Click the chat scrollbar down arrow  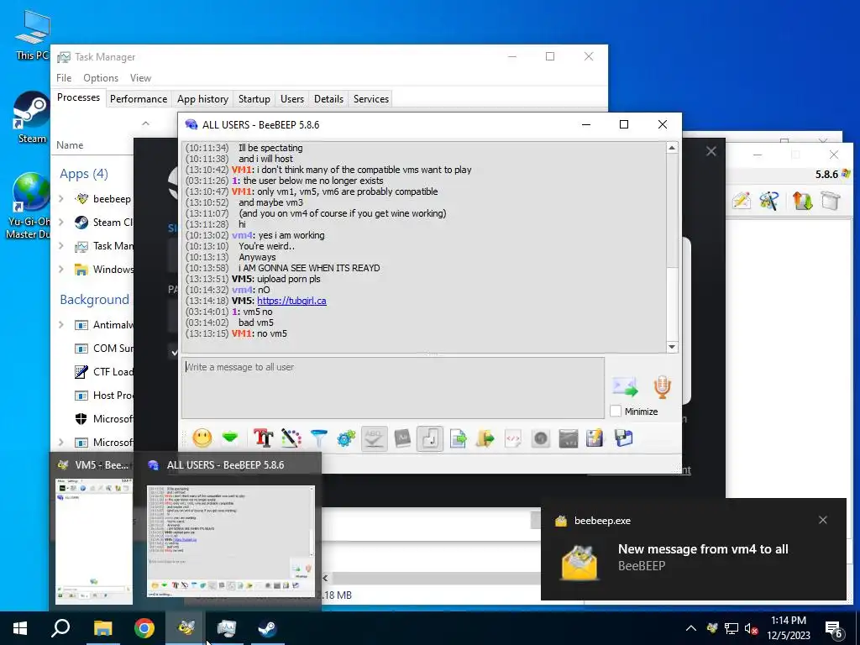tap(672, 347)
